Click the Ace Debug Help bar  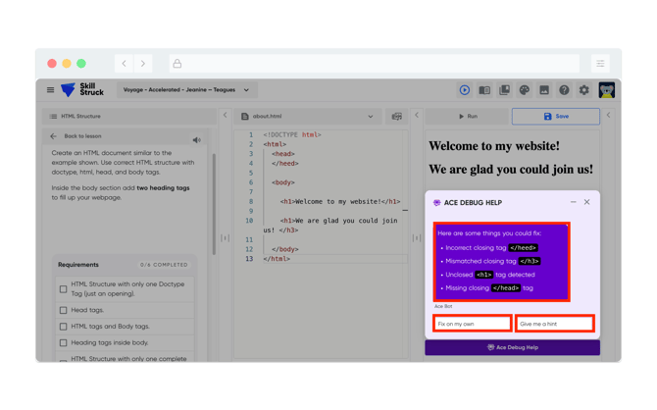(512, 347)
